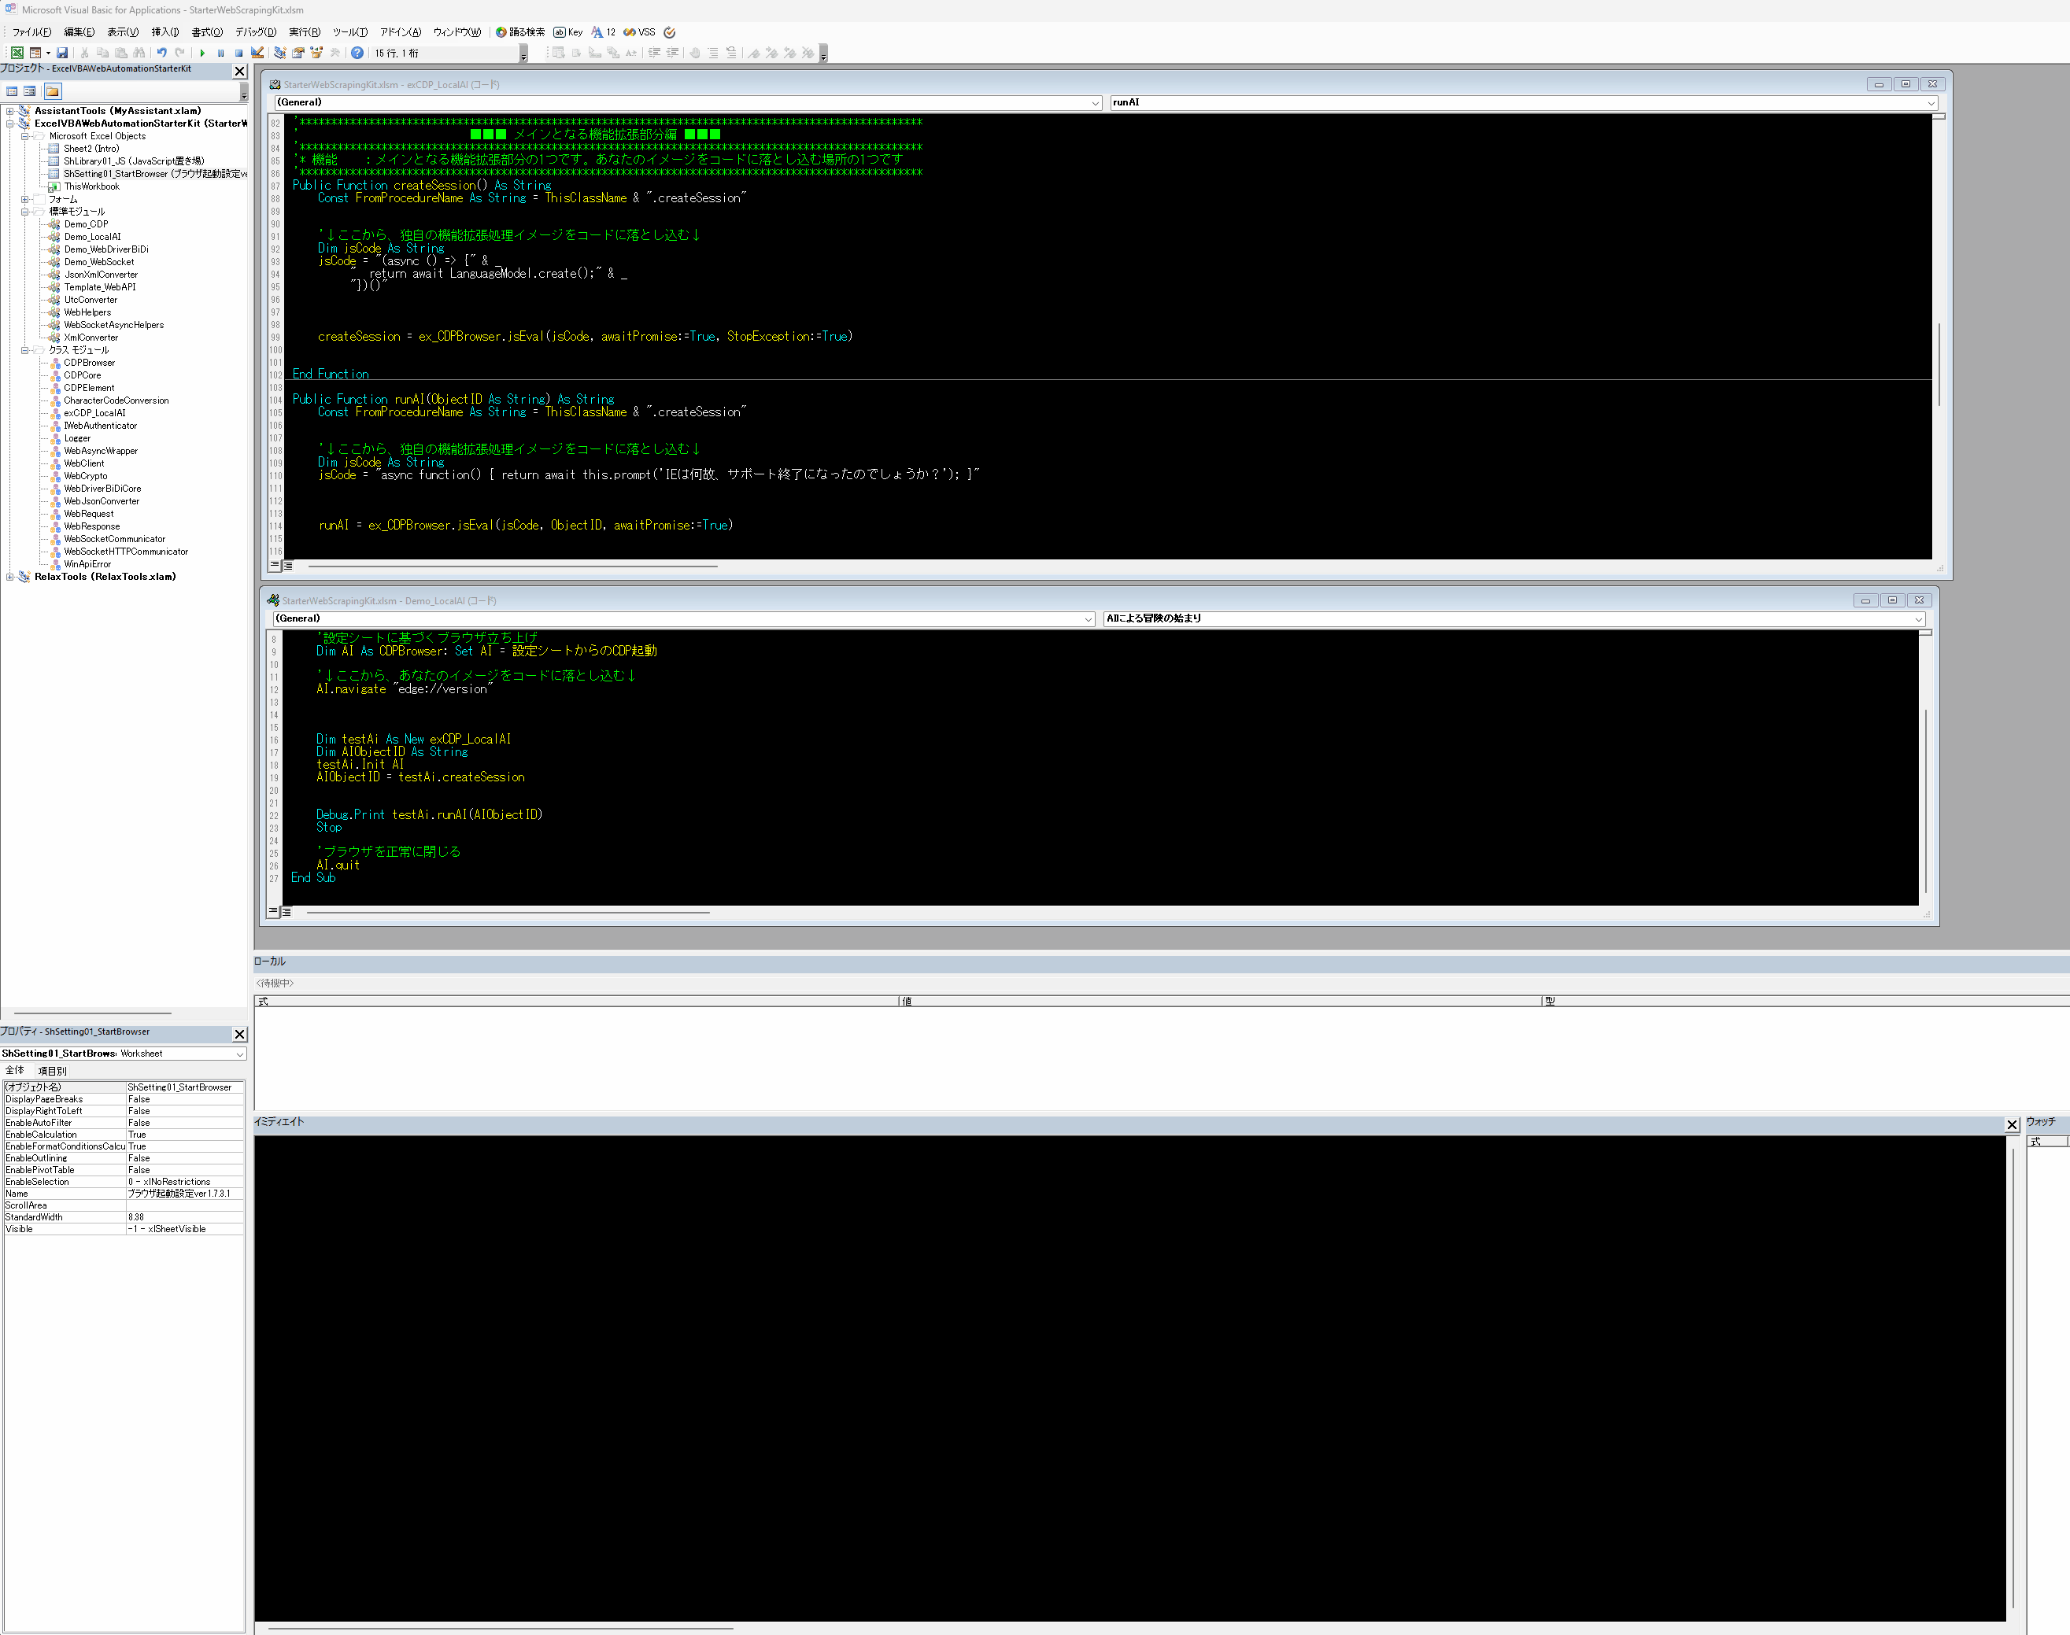The height and width of the screenshot is (1635, 2070).
Task: Open VBA Help with the question mark icon
Action: coord(357,53)
